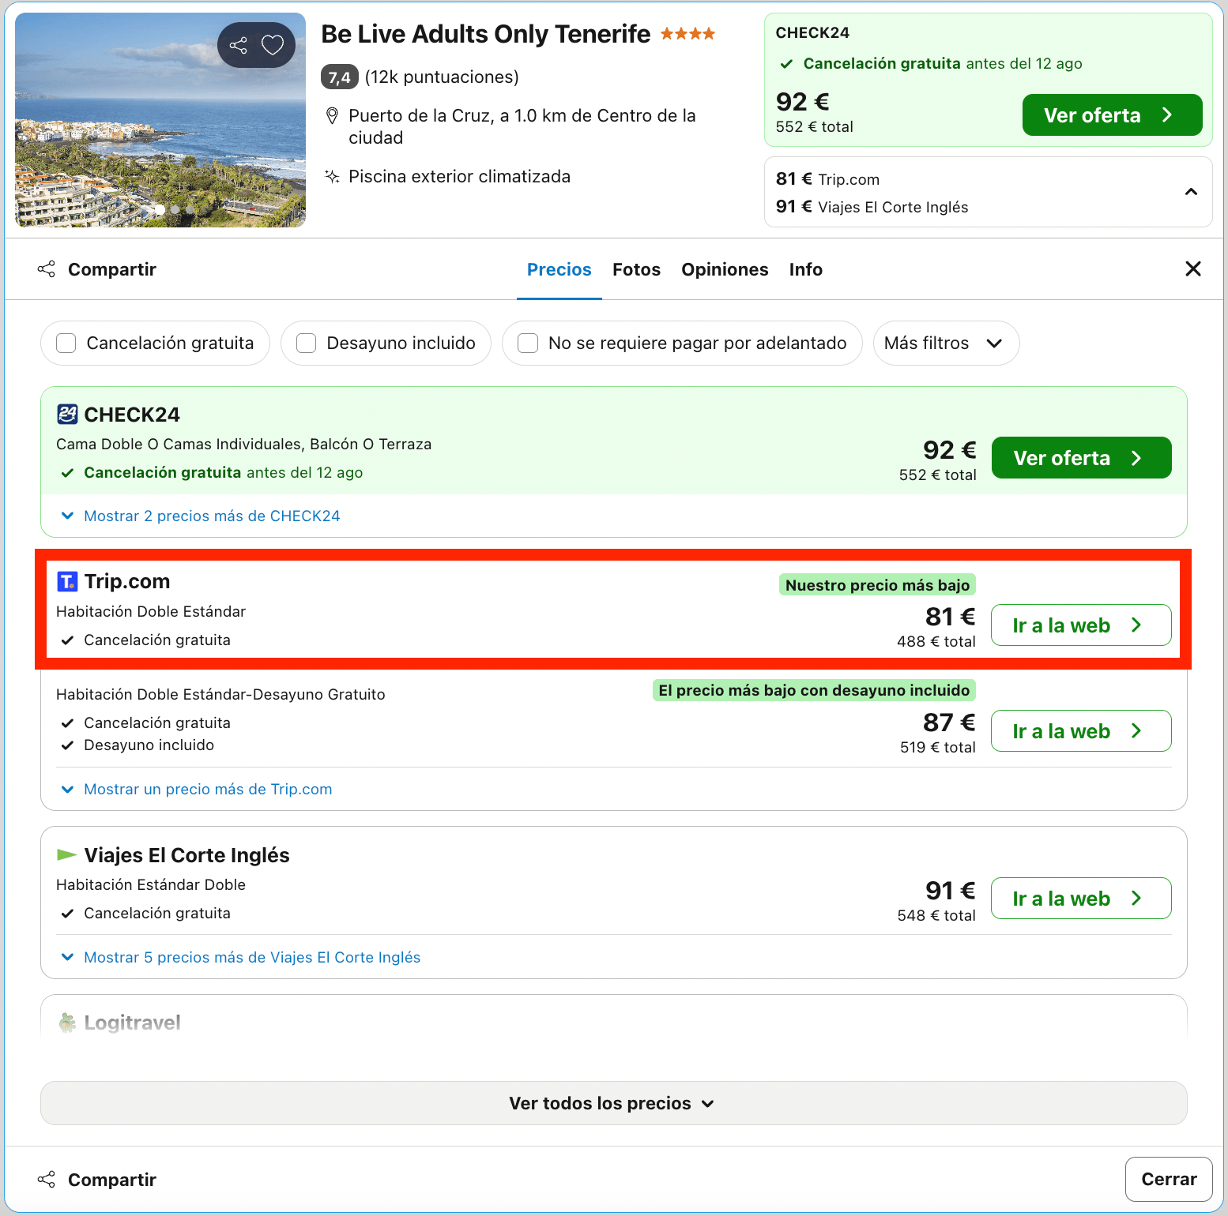Click Ir a la web for 81 € Trip.com

tap(1081, 625)
